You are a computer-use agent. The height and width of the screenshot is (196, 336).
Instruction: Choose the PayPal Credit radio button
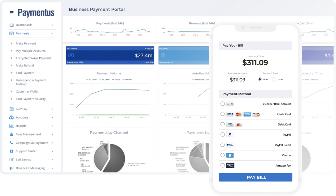point(223,145)
